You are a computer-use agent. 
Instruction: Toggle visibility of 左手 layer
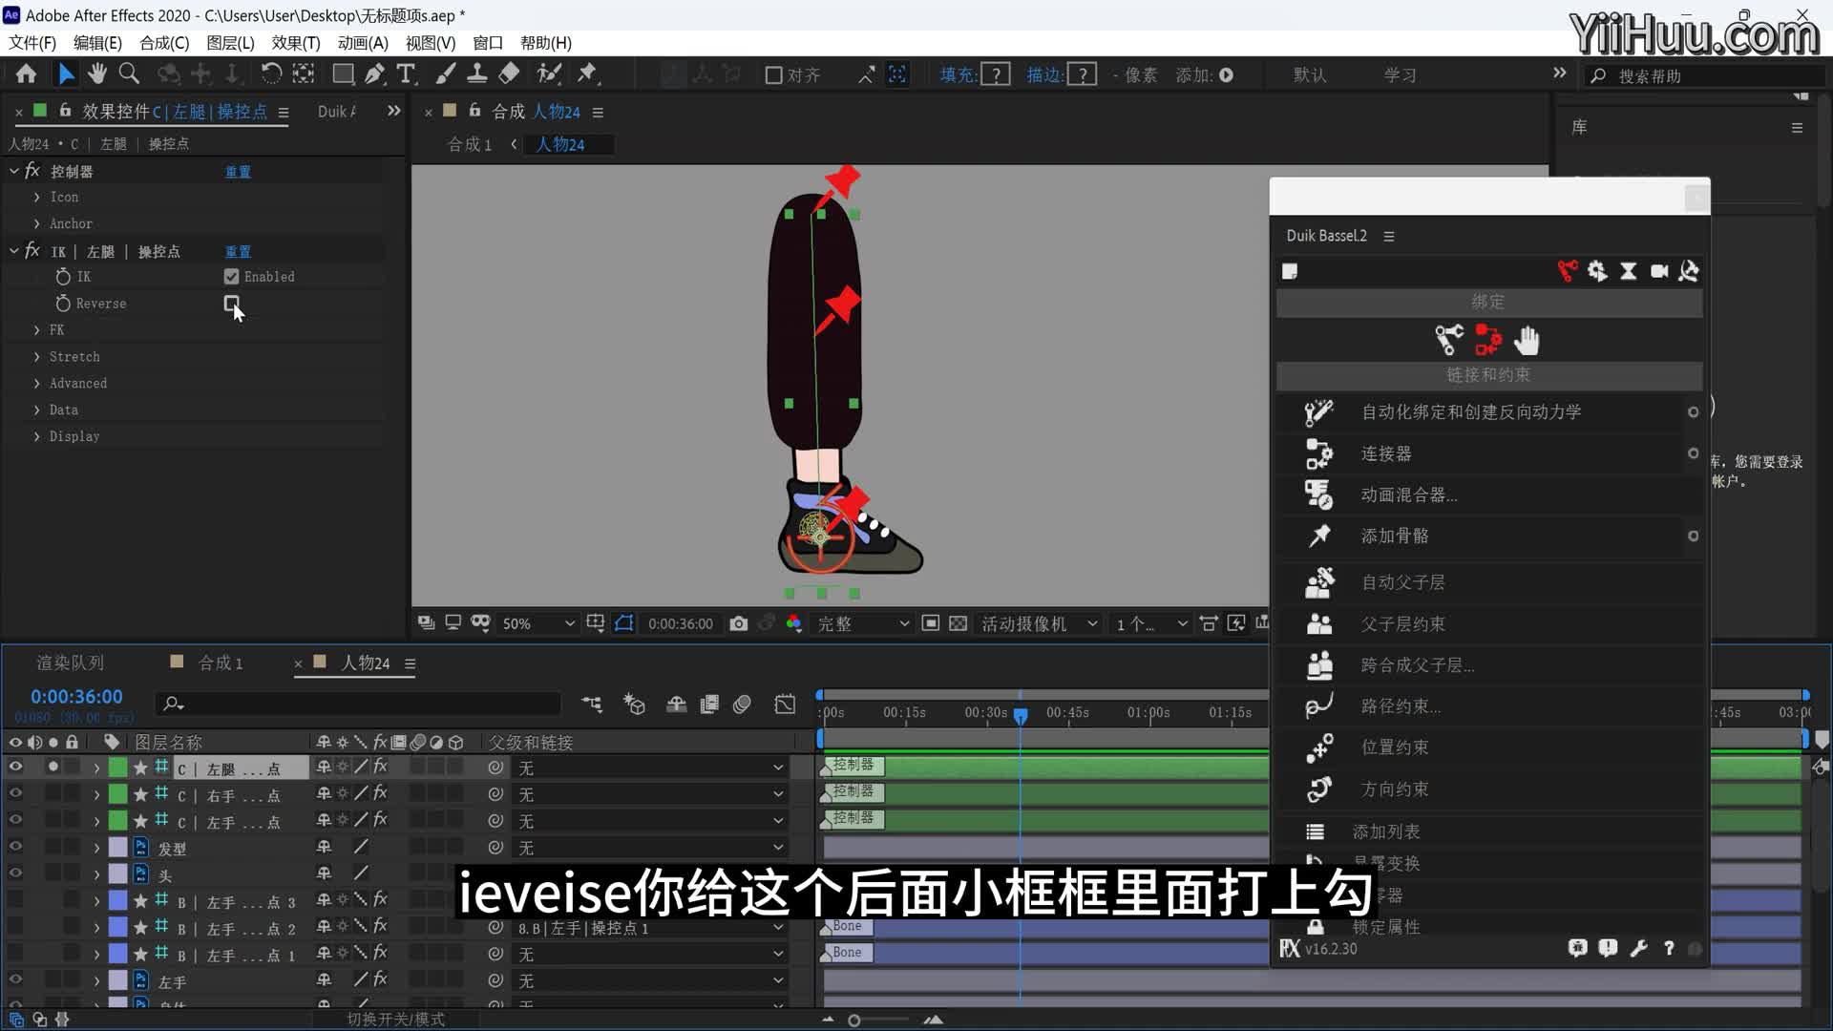15,980
